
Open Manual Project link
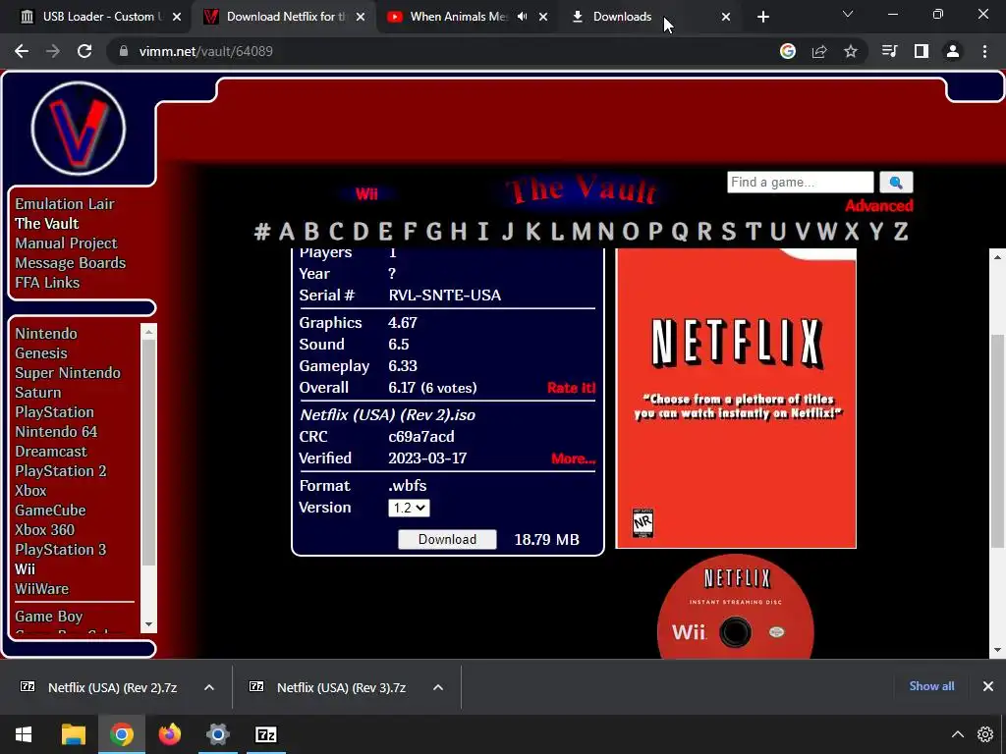tap(66, 243)
